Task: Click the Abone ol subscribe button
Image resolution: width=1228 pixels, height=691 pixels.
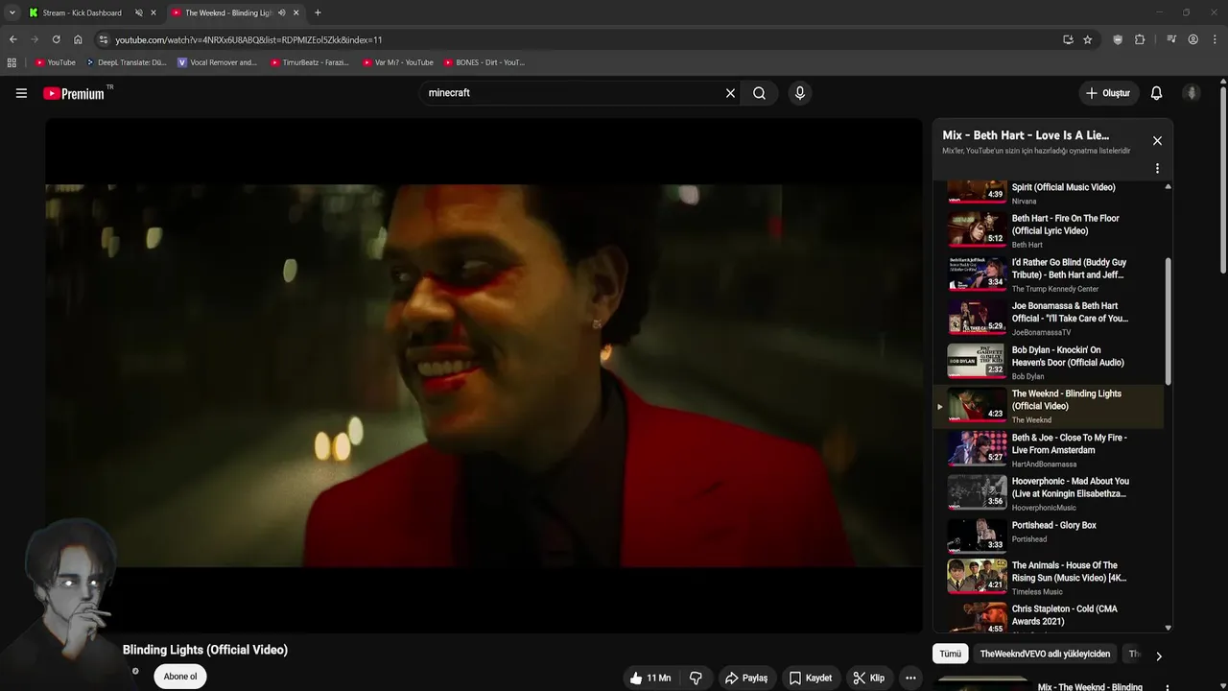Action: coord(180,677)
